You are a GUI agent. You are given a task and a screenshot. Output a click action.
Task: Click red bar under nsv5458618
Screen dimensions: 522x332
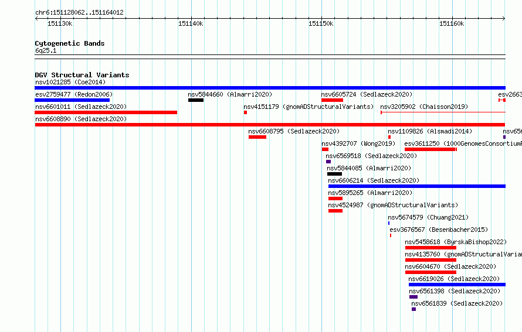(x=431, y=248)
